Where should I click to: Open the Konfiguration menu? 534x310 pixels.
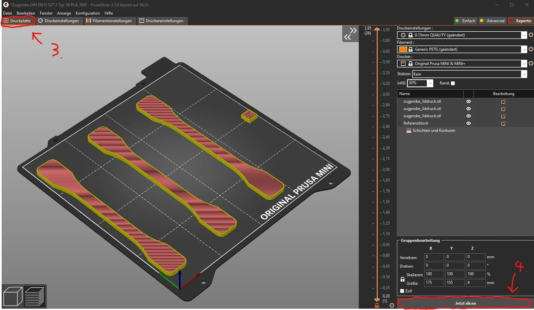[x=87, y=13]
